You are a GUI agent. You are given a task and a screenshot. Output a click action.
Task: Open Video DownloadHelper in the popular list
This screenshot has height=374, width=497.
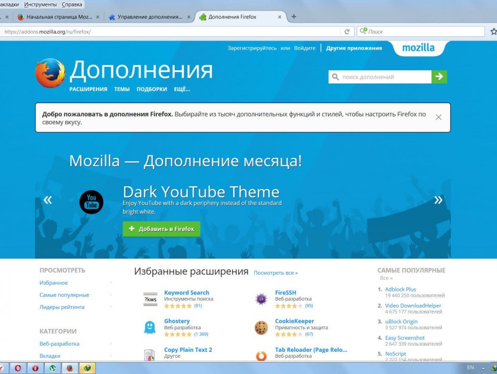point(413,306)
